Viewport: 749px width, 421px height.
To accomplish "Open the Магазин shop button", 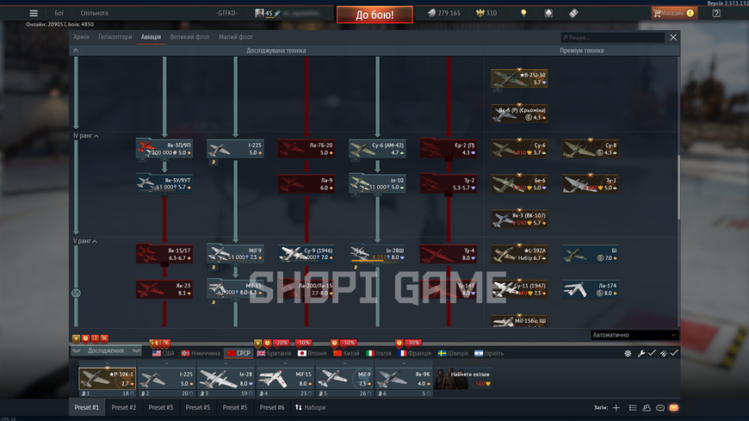I will pos(674,14).
